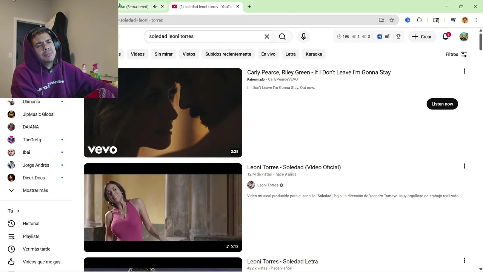
Task: Play the Soledad Video Oficial thumbnail
Action: 163,208
